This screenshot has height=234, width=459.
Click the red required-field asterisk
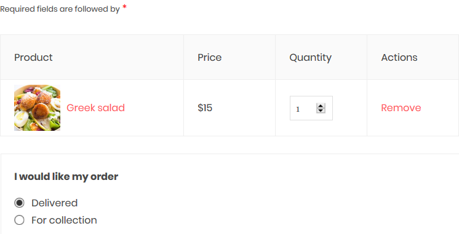(x=125, y=7)
